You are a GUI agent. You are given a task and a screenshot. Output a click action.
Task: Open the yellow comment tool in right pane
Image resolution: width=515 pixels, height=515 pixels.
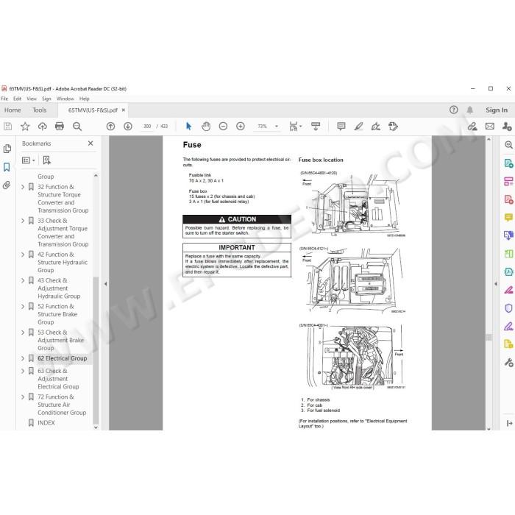tap(508, 218)
